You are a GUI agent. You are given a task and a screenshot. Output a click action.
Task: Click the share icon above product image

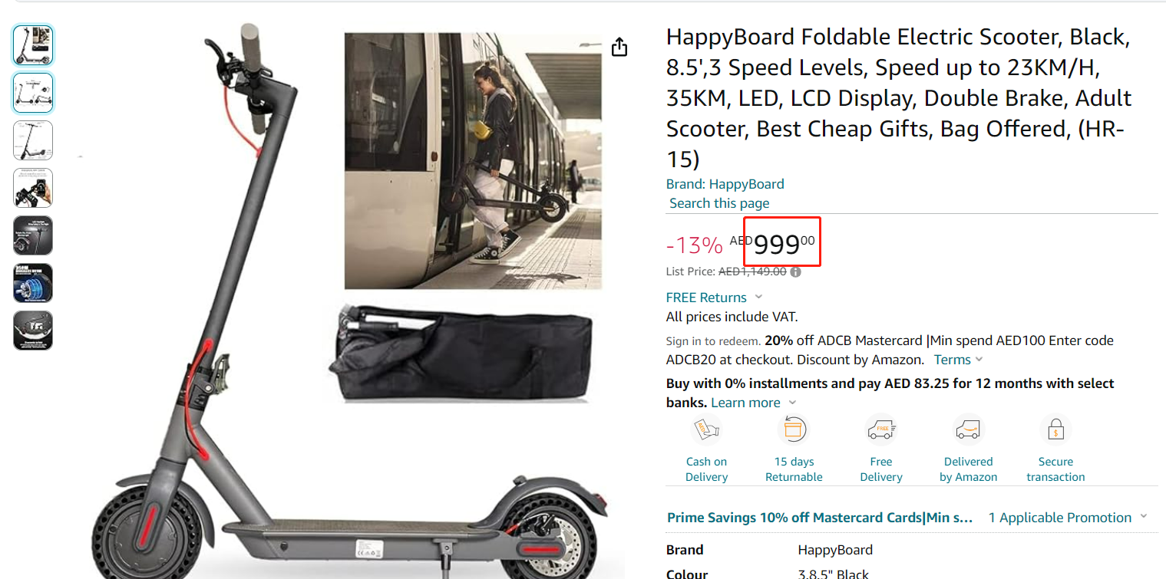619,48
